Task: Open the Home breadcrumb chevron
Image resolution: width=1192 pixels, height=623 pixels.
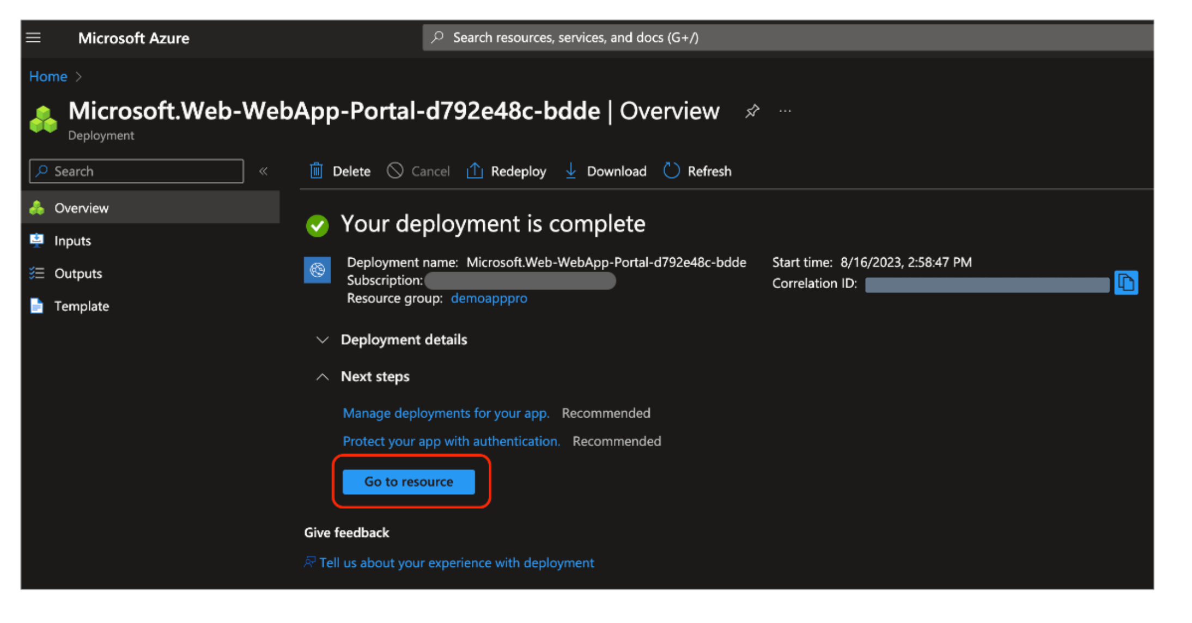Action: (78, 77)
